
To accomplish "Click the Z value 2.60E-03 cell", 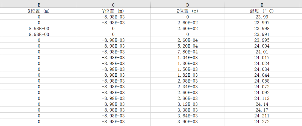I will point(187,93).
